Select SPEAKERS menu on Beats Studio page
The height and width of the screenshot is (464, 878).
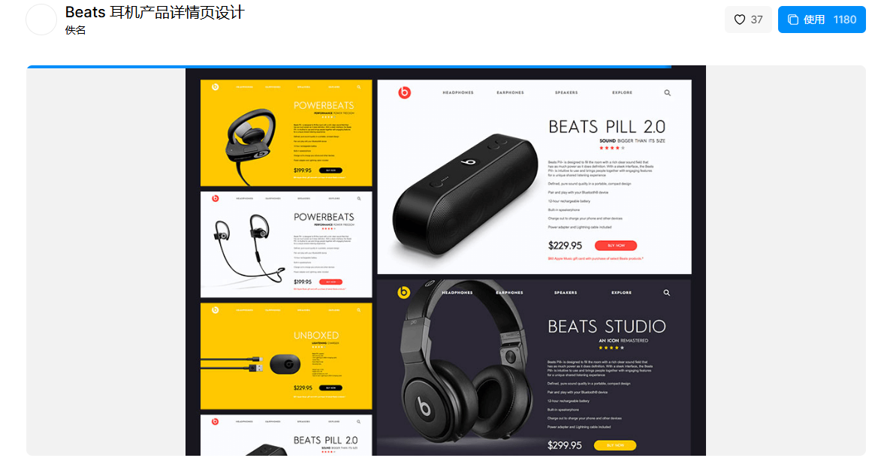[x=566, y=293]
